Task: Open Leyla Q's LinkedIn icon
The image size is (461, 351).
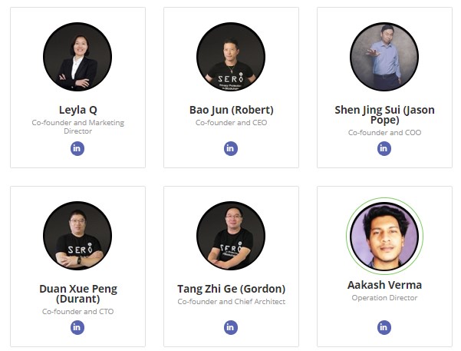Action: coord(77,148)
